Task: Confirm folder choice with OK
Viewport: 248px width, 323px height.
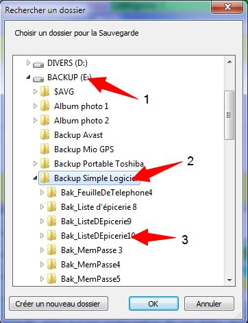Action: (x=153, y=304)
